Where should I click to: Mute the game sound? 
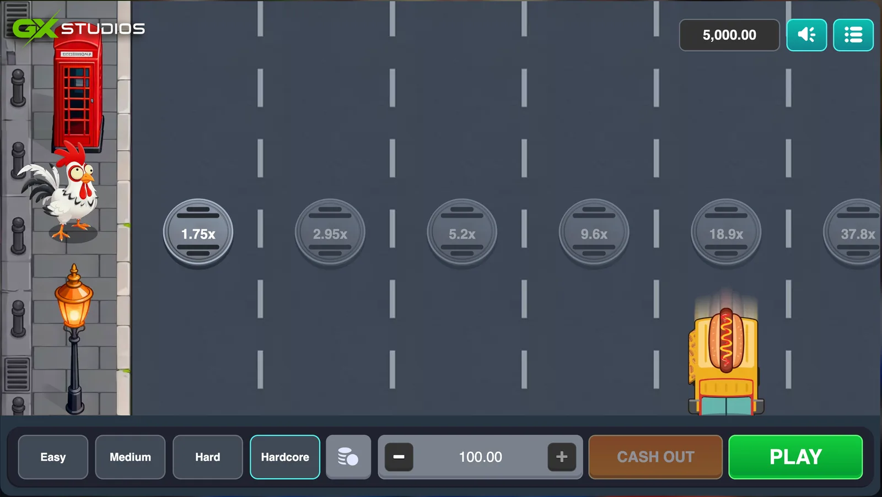(x=806, y=35)
